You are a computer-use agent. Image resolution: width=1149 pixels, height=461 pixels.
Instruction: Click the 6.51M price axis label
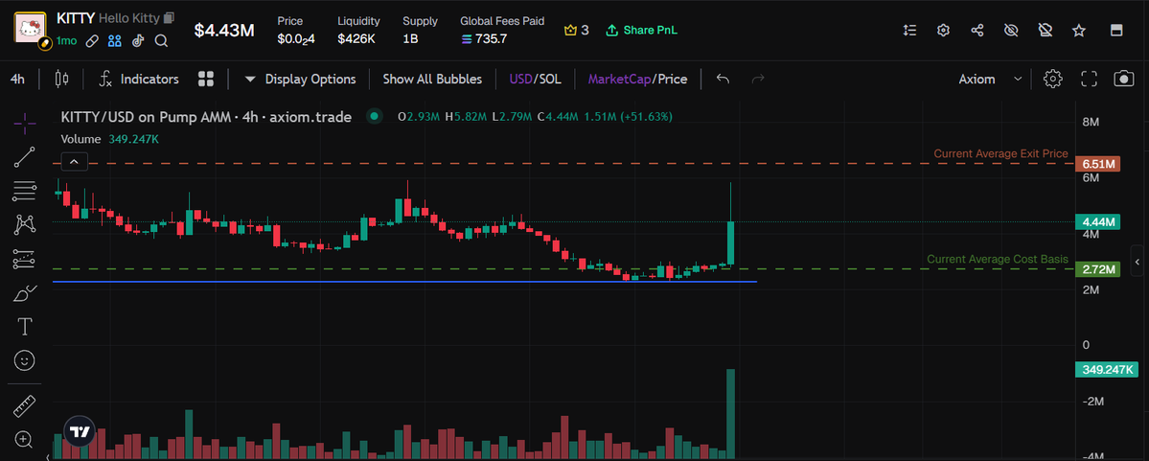[x=1098, y=164]
